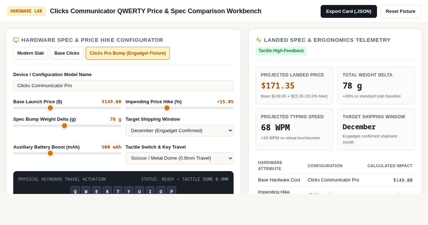Click the Tactile High-Feedback status badge
Viewport: 428px width, 225px height.
(281, 51)
